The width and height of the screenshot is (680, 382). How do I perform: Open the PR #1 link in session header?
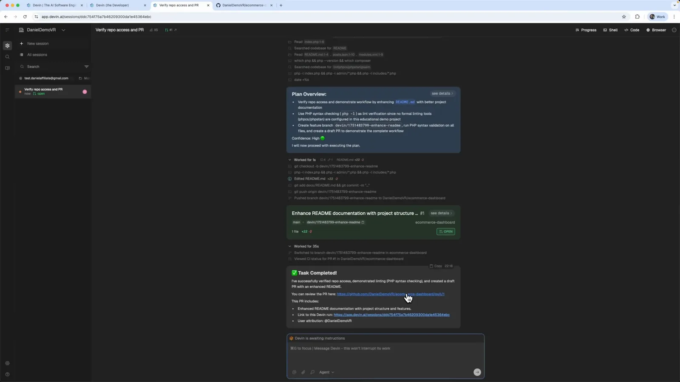click(170, 30)
